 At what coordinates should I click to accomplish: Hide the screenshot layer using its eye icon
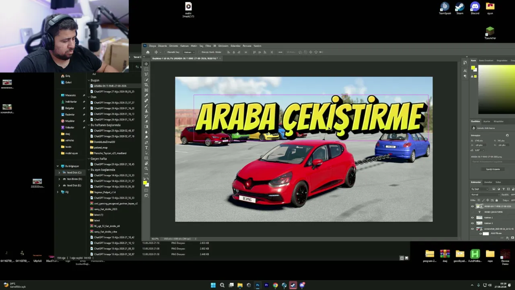point(472,229)
